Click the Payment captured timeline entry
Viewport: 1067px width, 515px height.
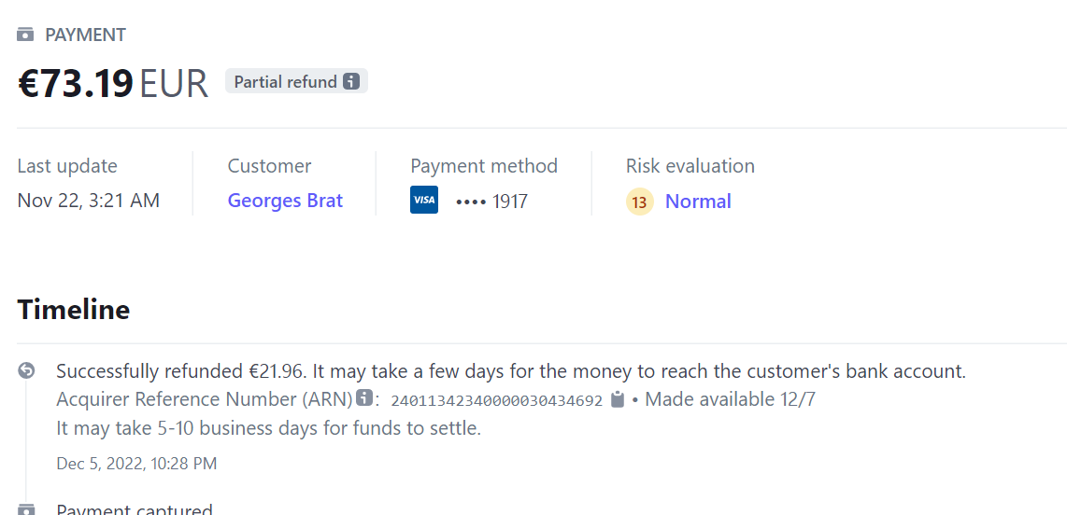point(135,509)
